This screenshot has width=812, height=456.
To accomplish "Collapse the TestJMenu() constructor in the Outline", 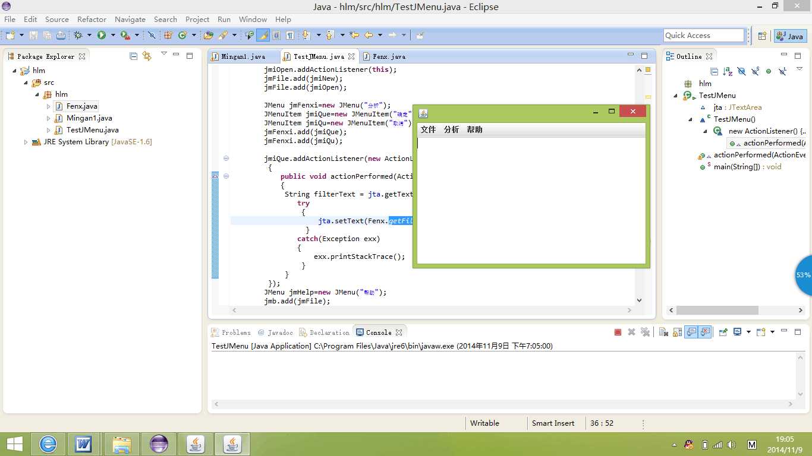I will click(691, 119).
